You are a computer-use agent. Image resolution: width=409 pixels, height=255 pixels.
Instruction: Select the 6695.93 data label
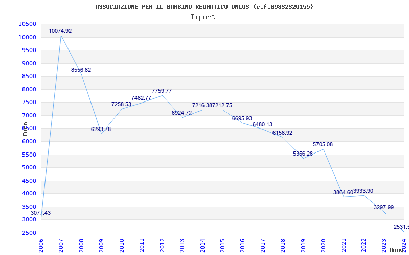pos(242,119)
